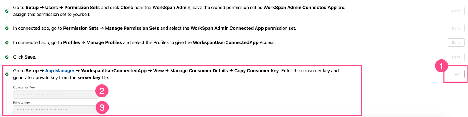The height and width of the screenshot is (117, 468).
Task: Click the green check beside the Clone WorkSpan Admin step
Action: coord(7,11)
